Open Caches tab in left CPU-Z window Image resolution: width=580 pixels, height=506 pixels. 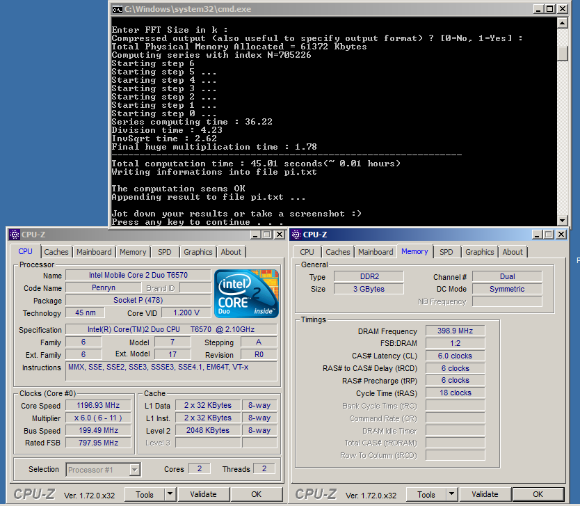pos(56,252)
